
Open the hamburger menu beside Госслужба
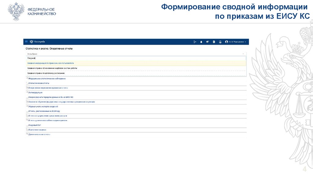pyautogui.click(x=26, y=42)
